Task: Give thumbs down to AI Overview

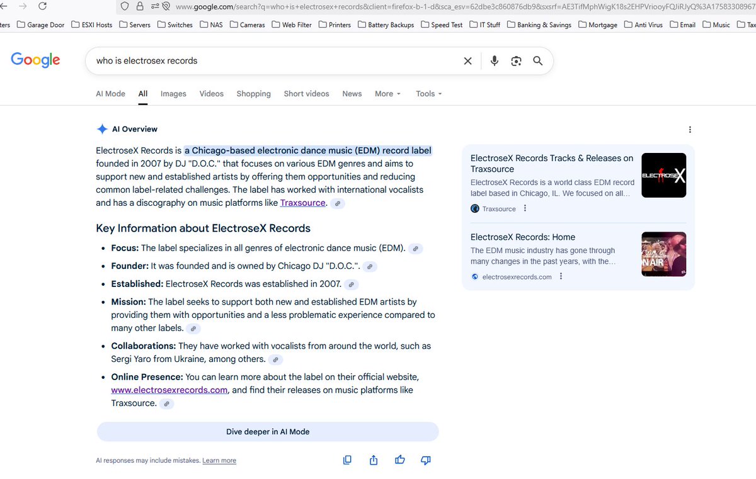Action: [x=426, y=460]
